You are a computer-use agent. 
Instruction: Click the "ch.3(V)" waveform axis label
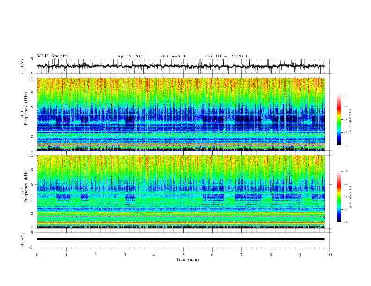[x=22, y=240]
